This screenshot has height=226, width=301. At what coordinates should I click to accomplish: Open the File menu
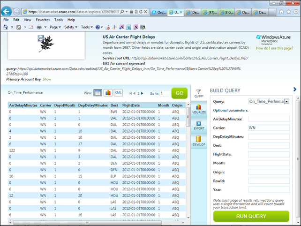tap(6, 20)
